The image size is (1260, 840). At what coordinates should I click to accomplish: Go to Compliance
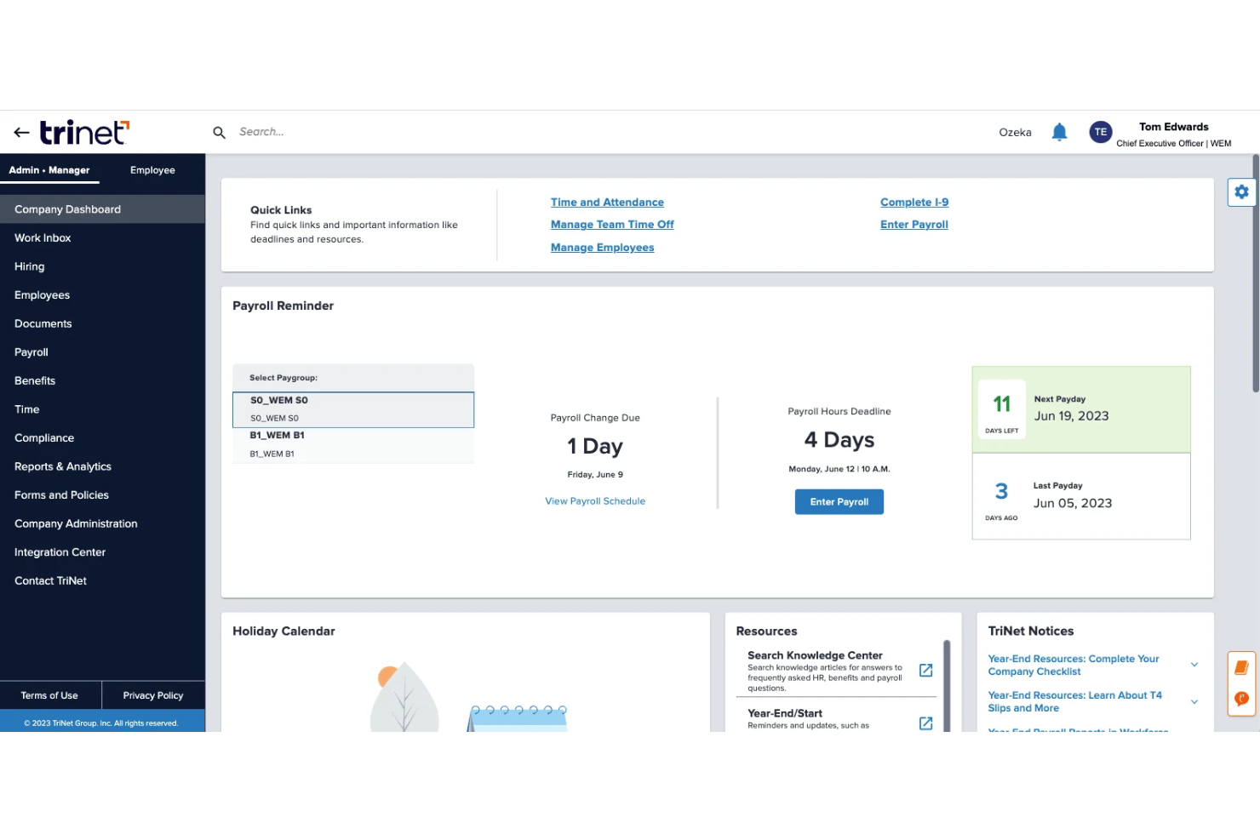(x=102, y=438)
